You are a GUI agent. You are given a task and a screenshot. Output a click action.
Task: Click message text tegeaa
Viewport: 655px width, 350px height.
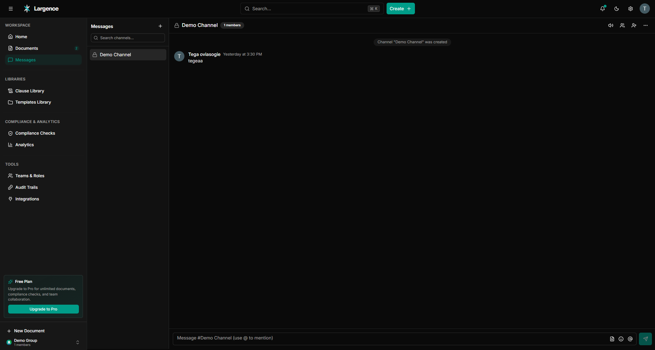pos(195,61)
